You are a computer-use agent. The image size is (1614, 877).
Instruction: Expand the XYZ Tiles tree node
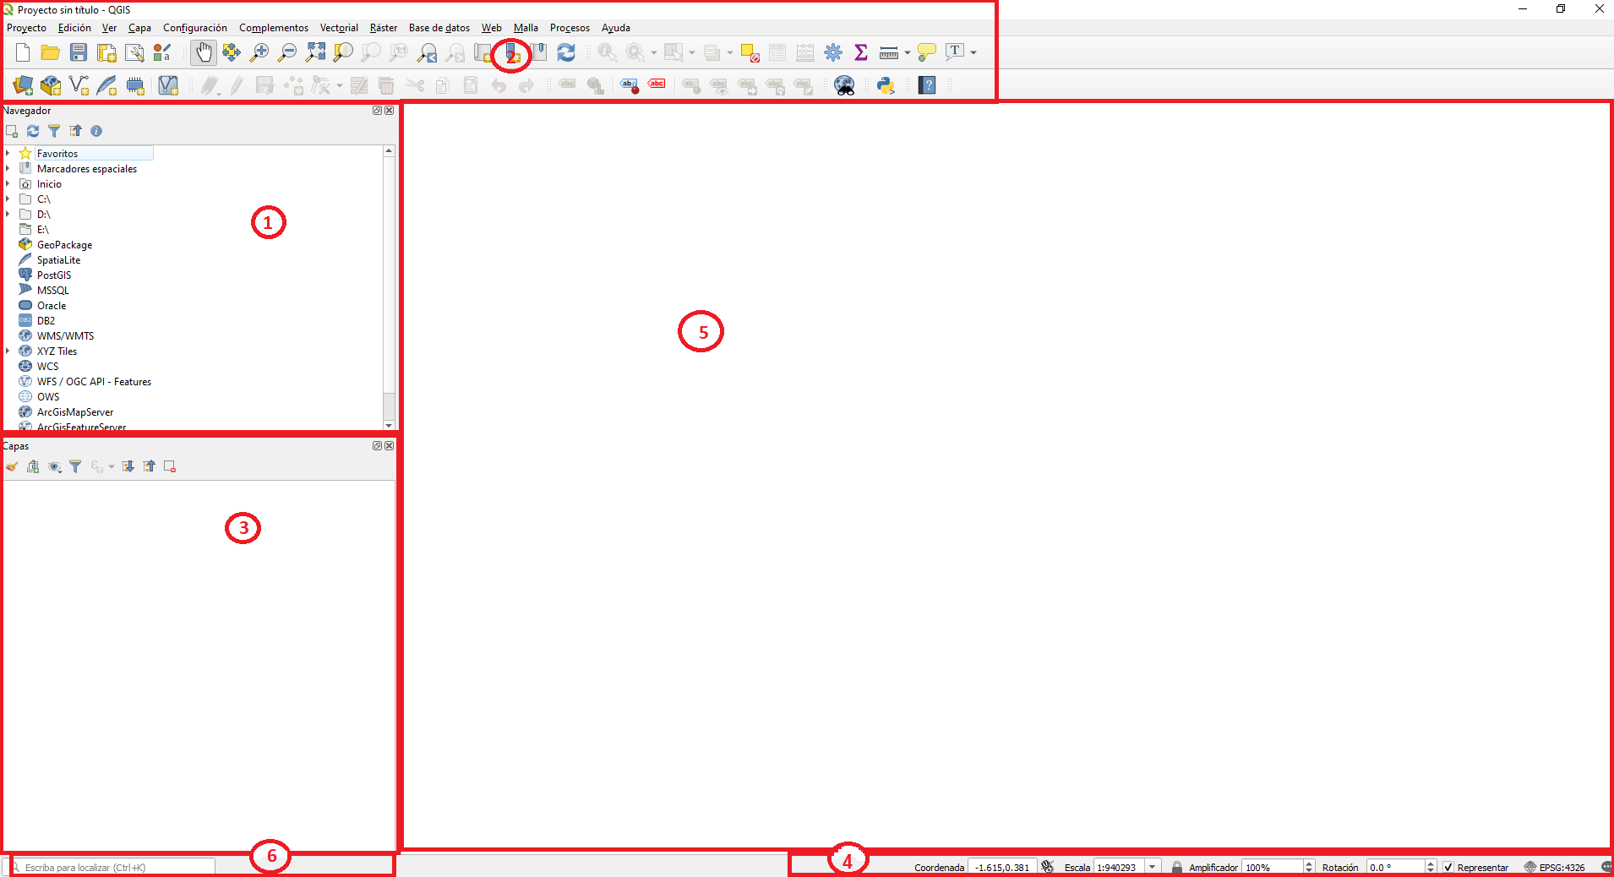[8, 351]
